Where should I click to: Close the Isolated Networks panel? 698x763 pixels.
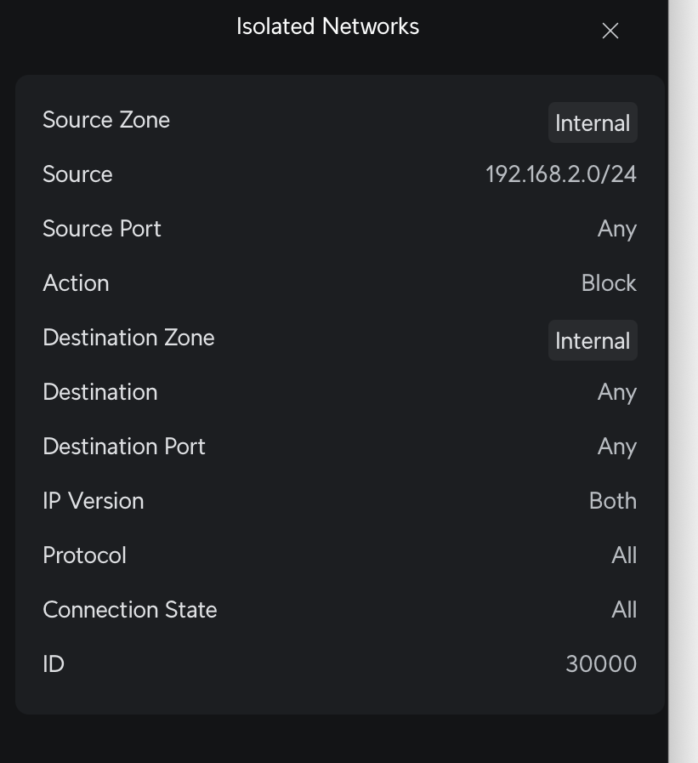610,31
